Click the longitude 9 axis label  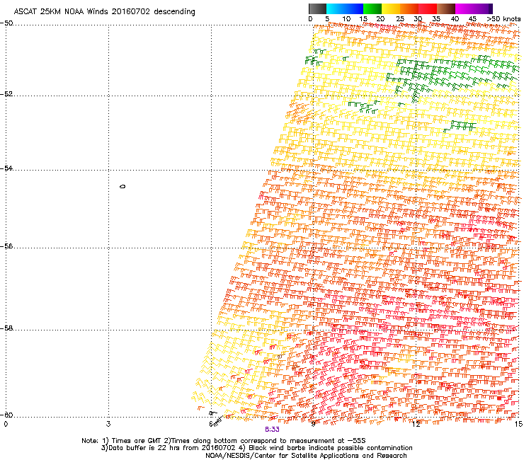pyautogui.click(x=313, y=424)
